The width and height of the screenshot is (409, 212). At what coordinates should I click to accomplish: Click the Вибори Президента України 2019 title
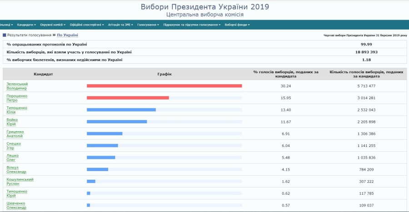tap(204, 7)
